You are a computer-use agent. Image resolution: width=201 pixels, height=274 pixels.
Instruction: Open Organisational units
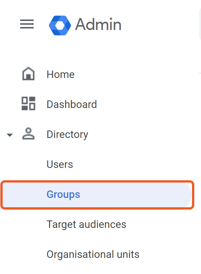(x=93, y=255)
